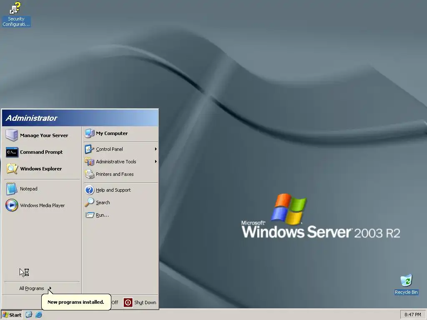
Task: Launch Windows Media Player icon
Action: (x=12, y=205)
